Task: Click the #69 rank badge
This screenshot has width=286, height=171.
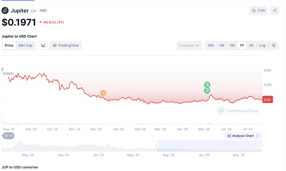Action: tap(43, 11)
